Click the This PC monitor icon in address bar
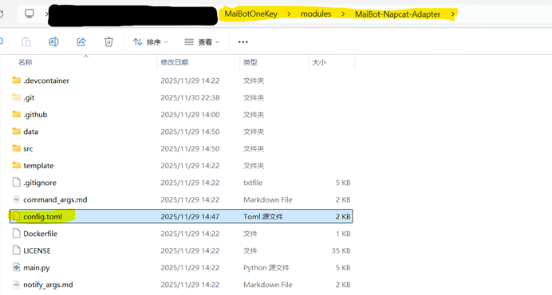 click(30, 14)
